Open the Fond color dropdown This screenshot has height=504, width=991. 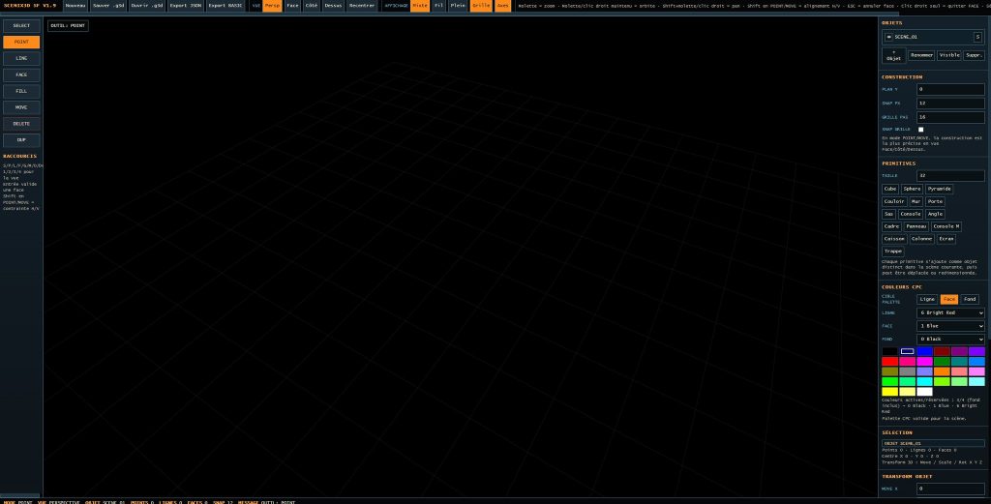coord(950,340)
